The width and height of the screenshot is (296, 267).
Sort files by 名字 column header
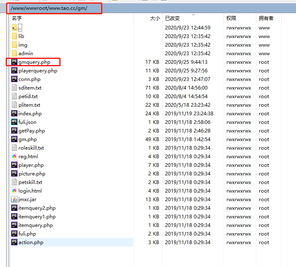pyautogui.click(x=17, y=18)
